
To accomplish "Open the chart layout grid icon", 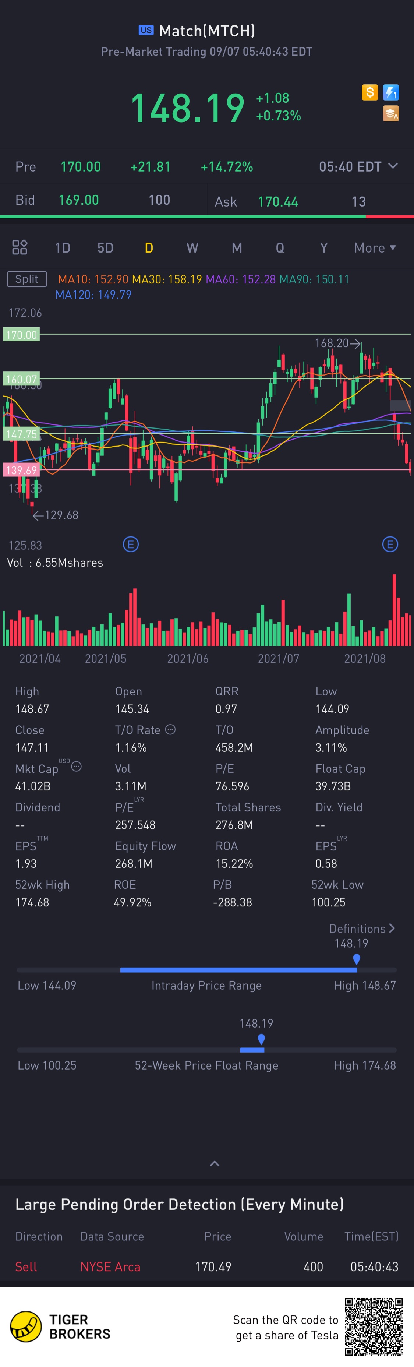I will click(x=20, y=247).
